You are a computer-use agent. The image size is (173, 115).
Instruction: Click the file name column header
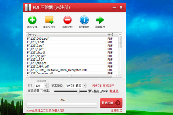click(67, 35)
